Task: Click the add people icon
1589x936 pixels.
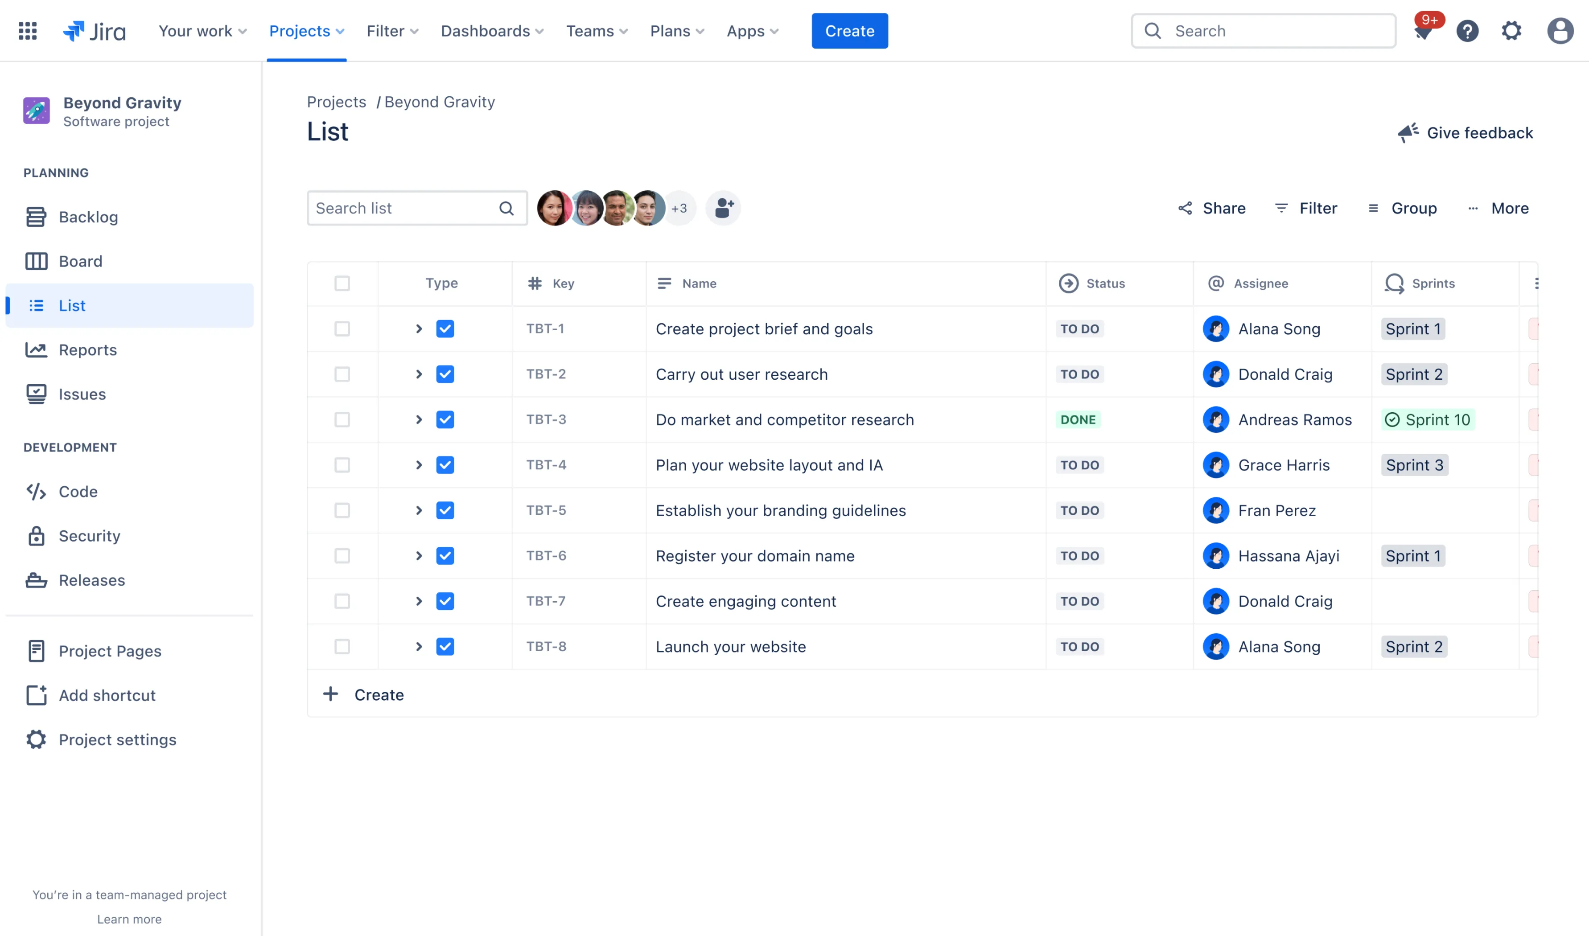Action: point(724,208)
